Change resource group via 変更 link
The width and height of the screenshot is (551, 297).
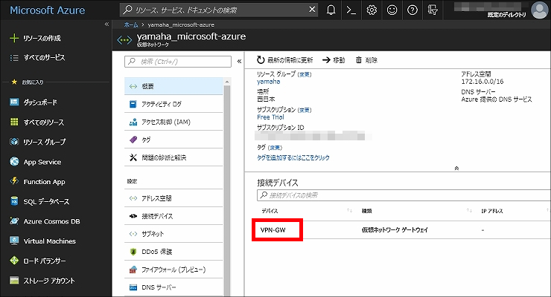coord(305,74)
